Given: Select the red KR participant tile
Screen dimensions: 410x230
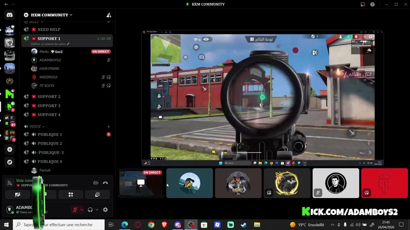Looking at the screenshot, I should [384, 183].
